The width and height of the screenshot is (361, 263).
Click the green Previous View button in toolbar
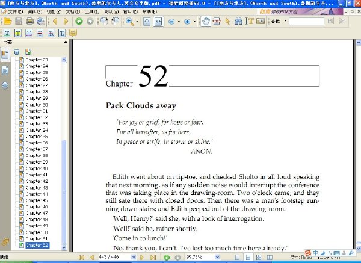tap(79, 22)
